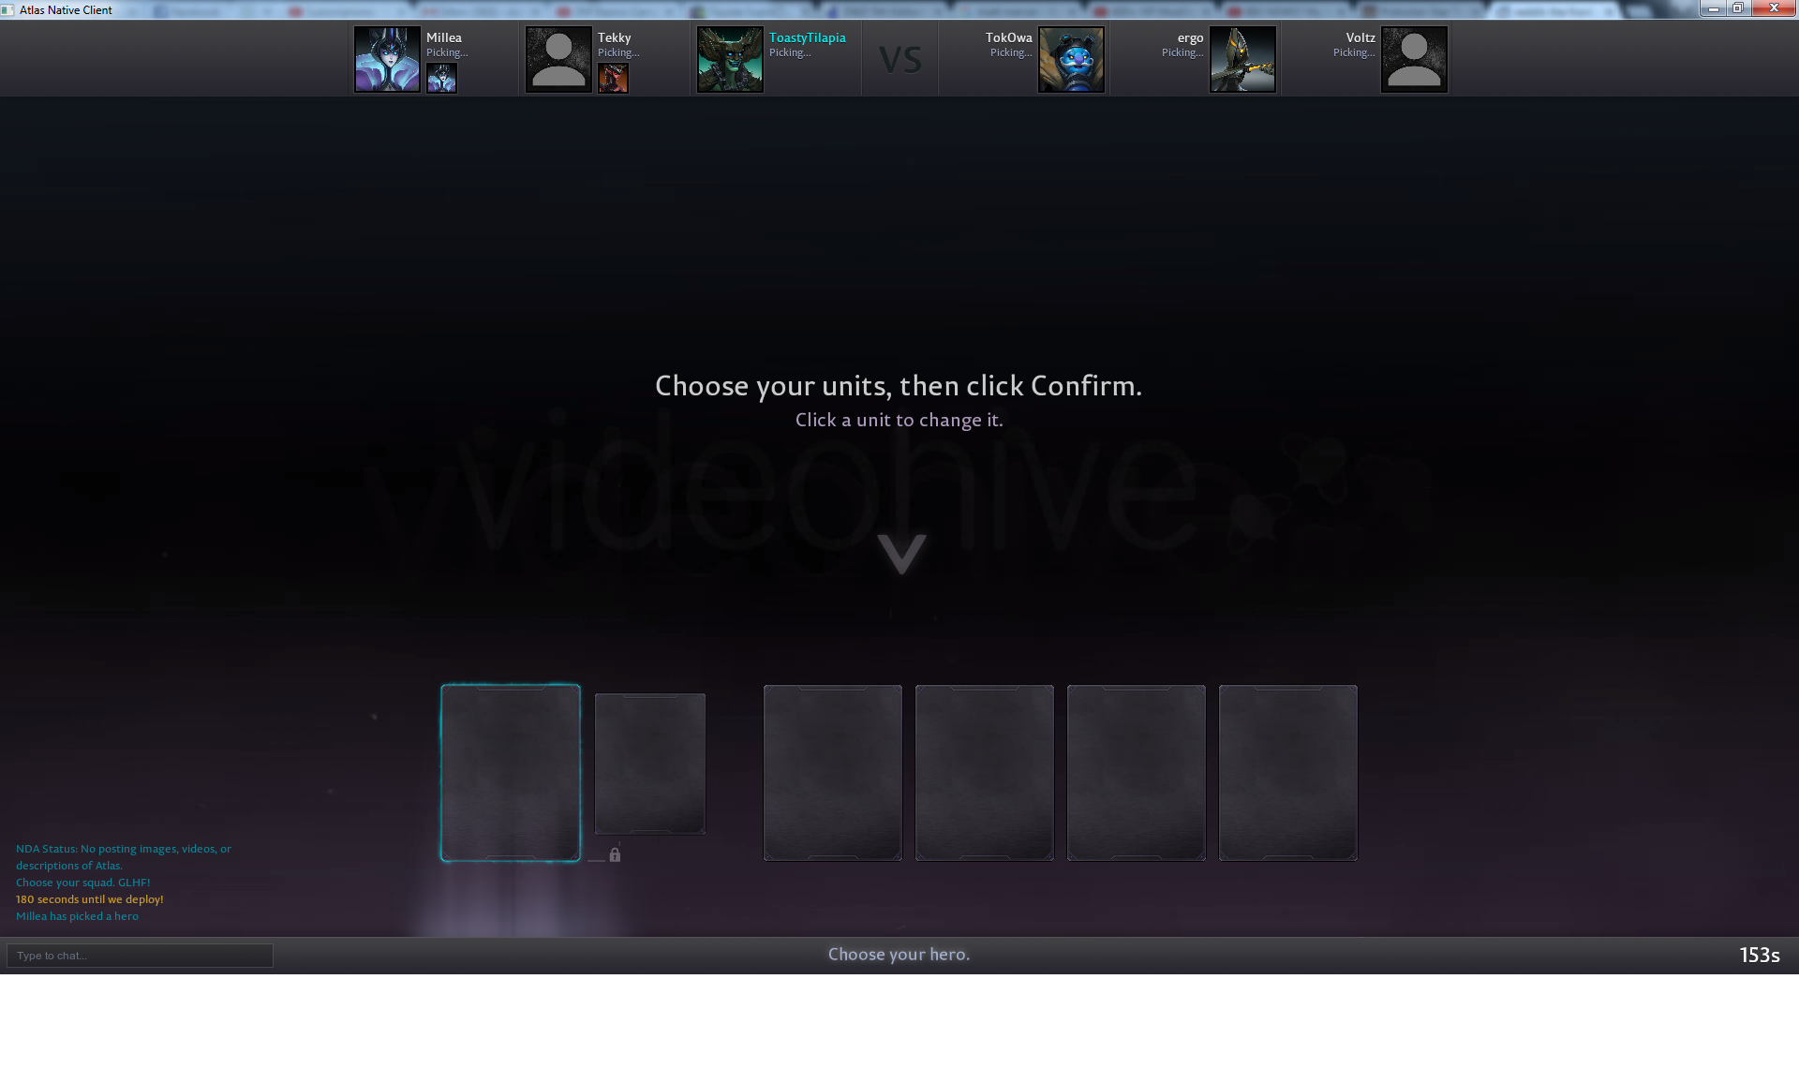Select the highlighted hero card slot
This screenshot has width=1799, height=1083.
[x=511, y=772]
